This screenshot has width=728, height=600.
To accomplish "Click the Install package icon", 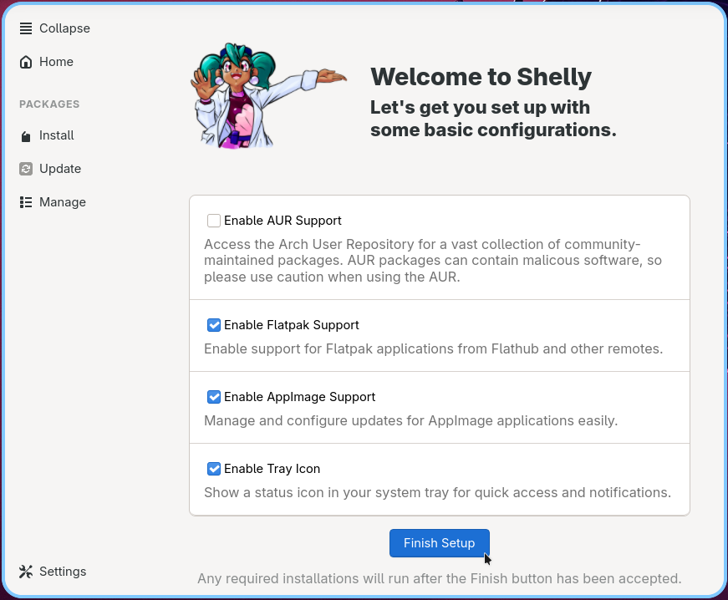I will pyautogui.click(x=26, y=136).
